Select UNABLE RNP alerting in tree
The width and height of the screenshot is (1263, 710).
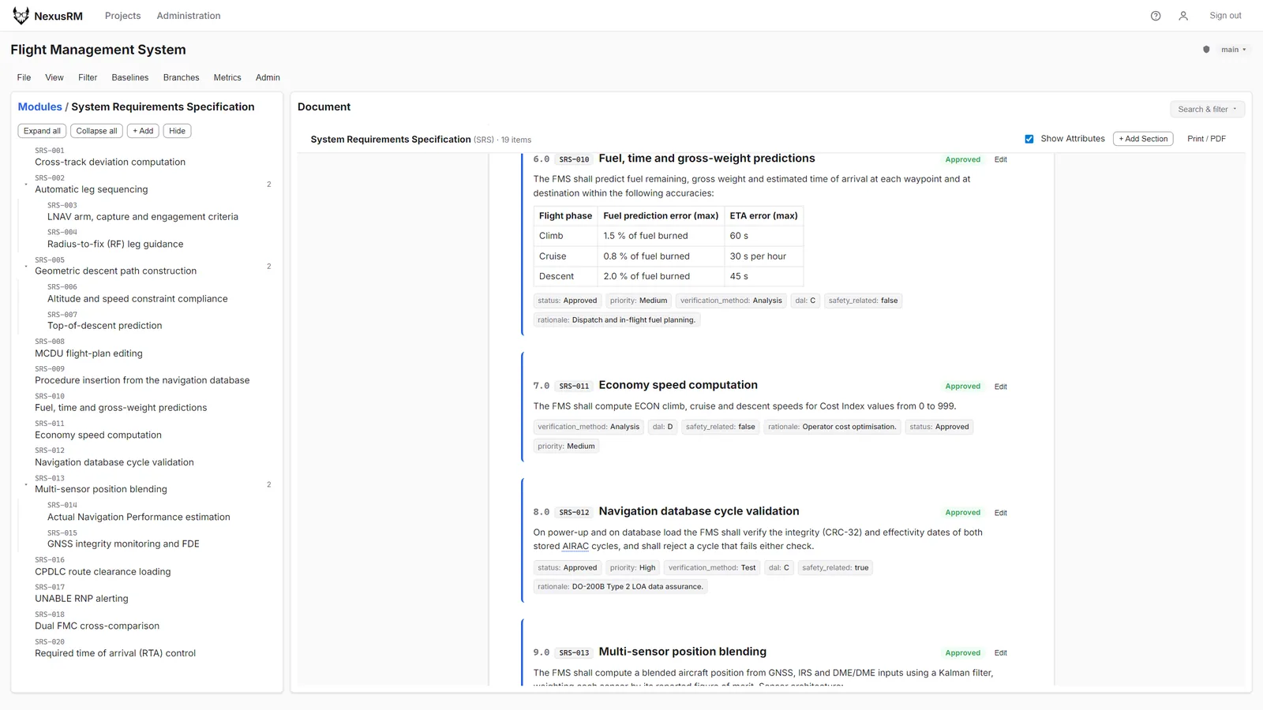click(x=81, y=593)
